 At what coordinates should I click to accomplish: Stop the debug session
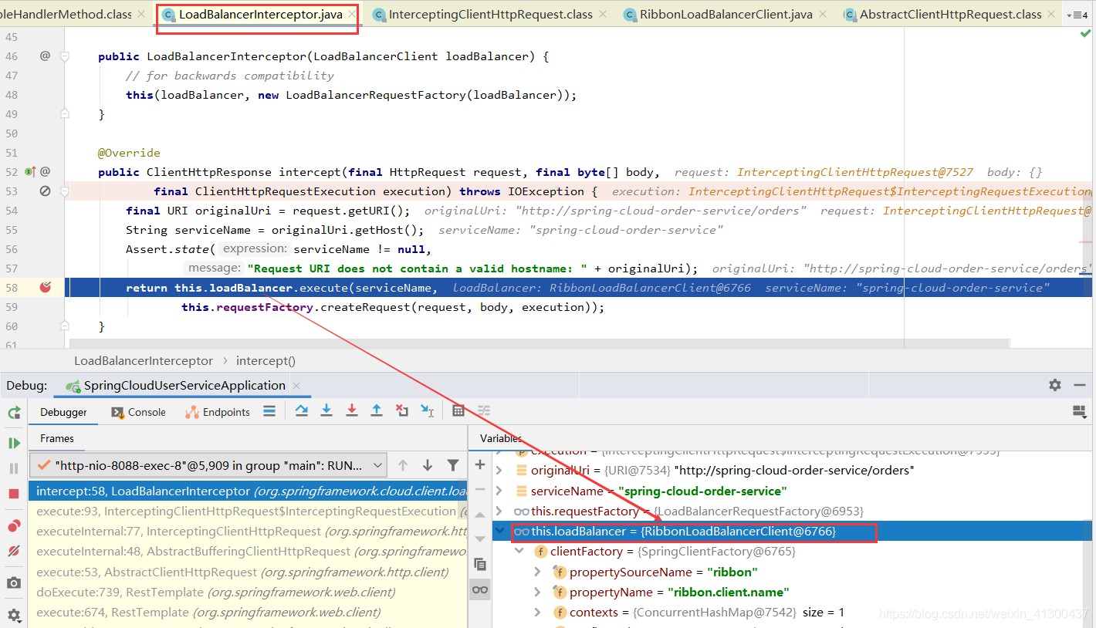tap(14, 494)
